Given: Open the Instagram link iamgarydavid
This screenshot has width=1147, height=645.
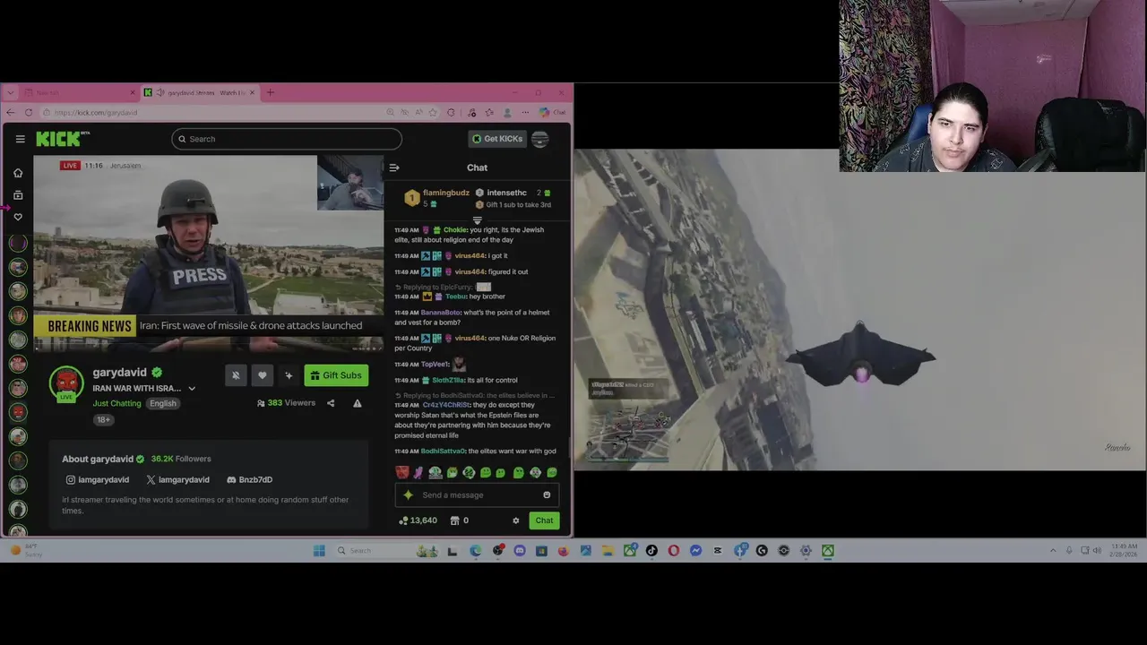Looking at the screenshot, I should [97, 479].
